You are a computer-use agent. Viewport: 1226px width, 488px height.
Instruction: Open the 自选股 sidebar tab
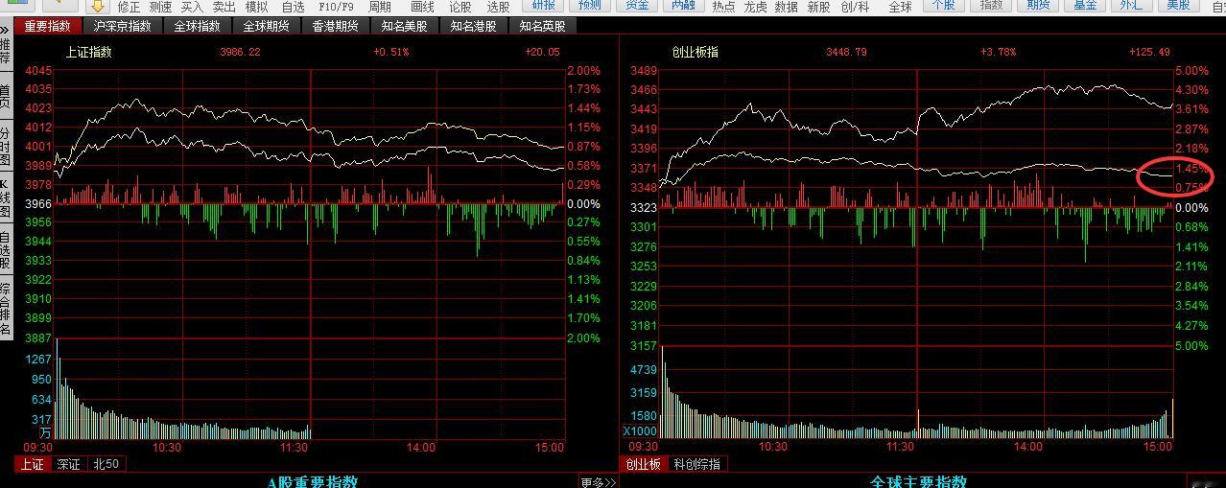(6, 249)
